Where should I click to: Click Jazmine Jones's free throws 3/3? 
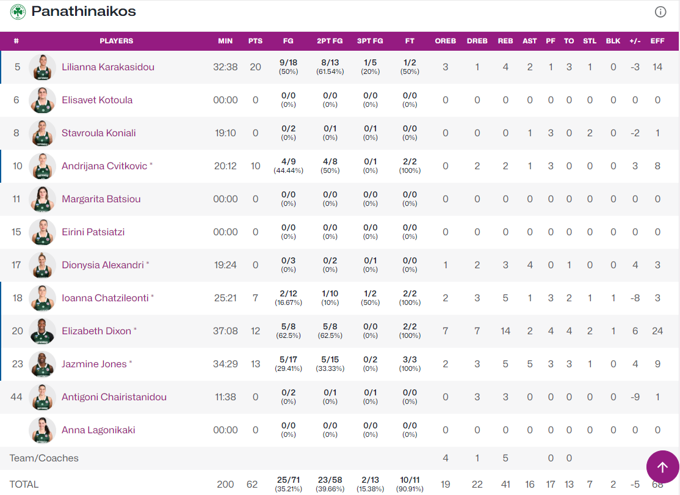[410, 359]
